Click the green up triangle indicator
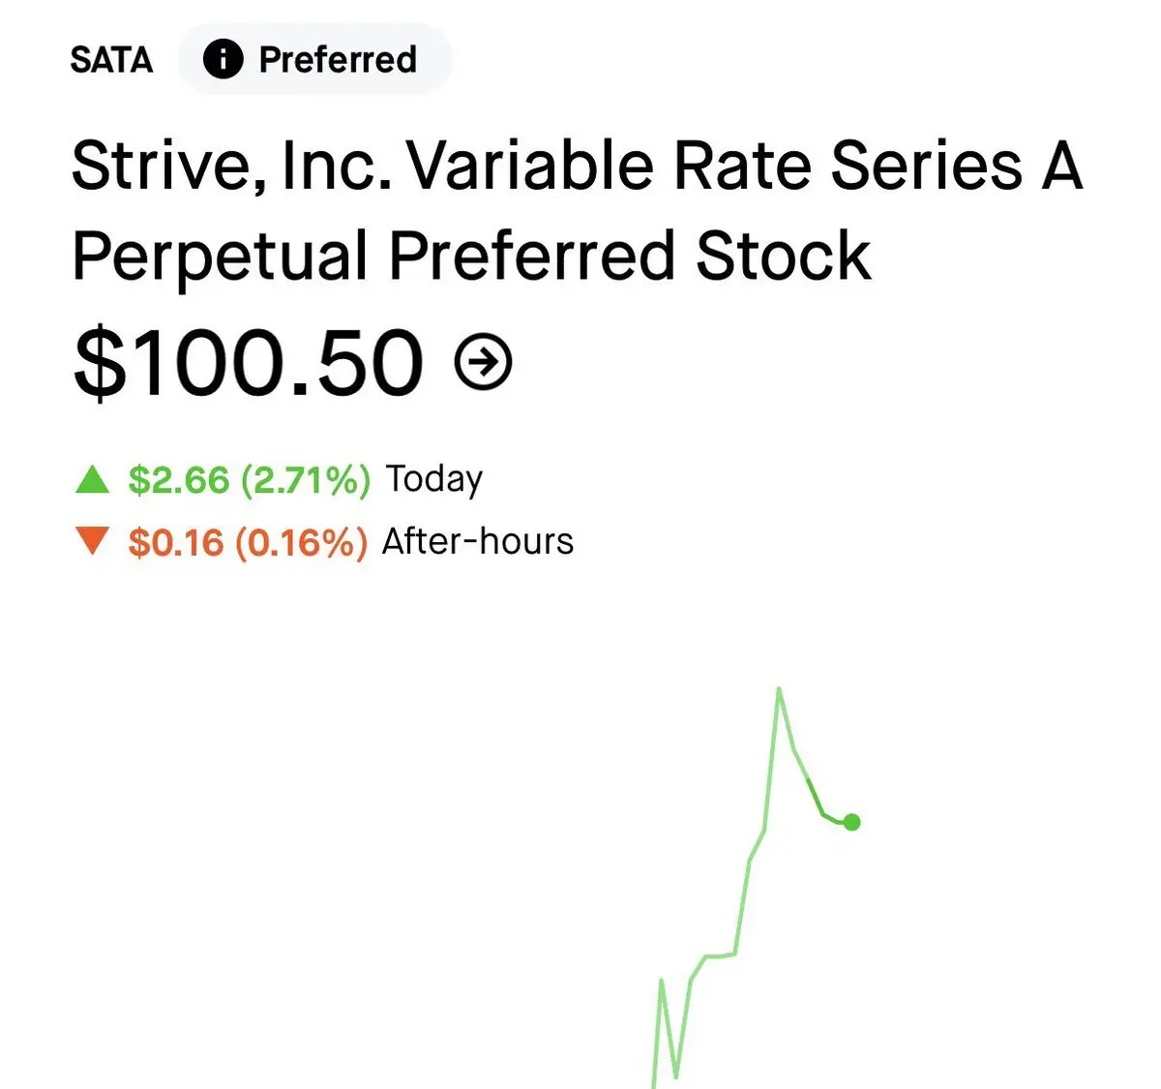 (x=93, y=479)
